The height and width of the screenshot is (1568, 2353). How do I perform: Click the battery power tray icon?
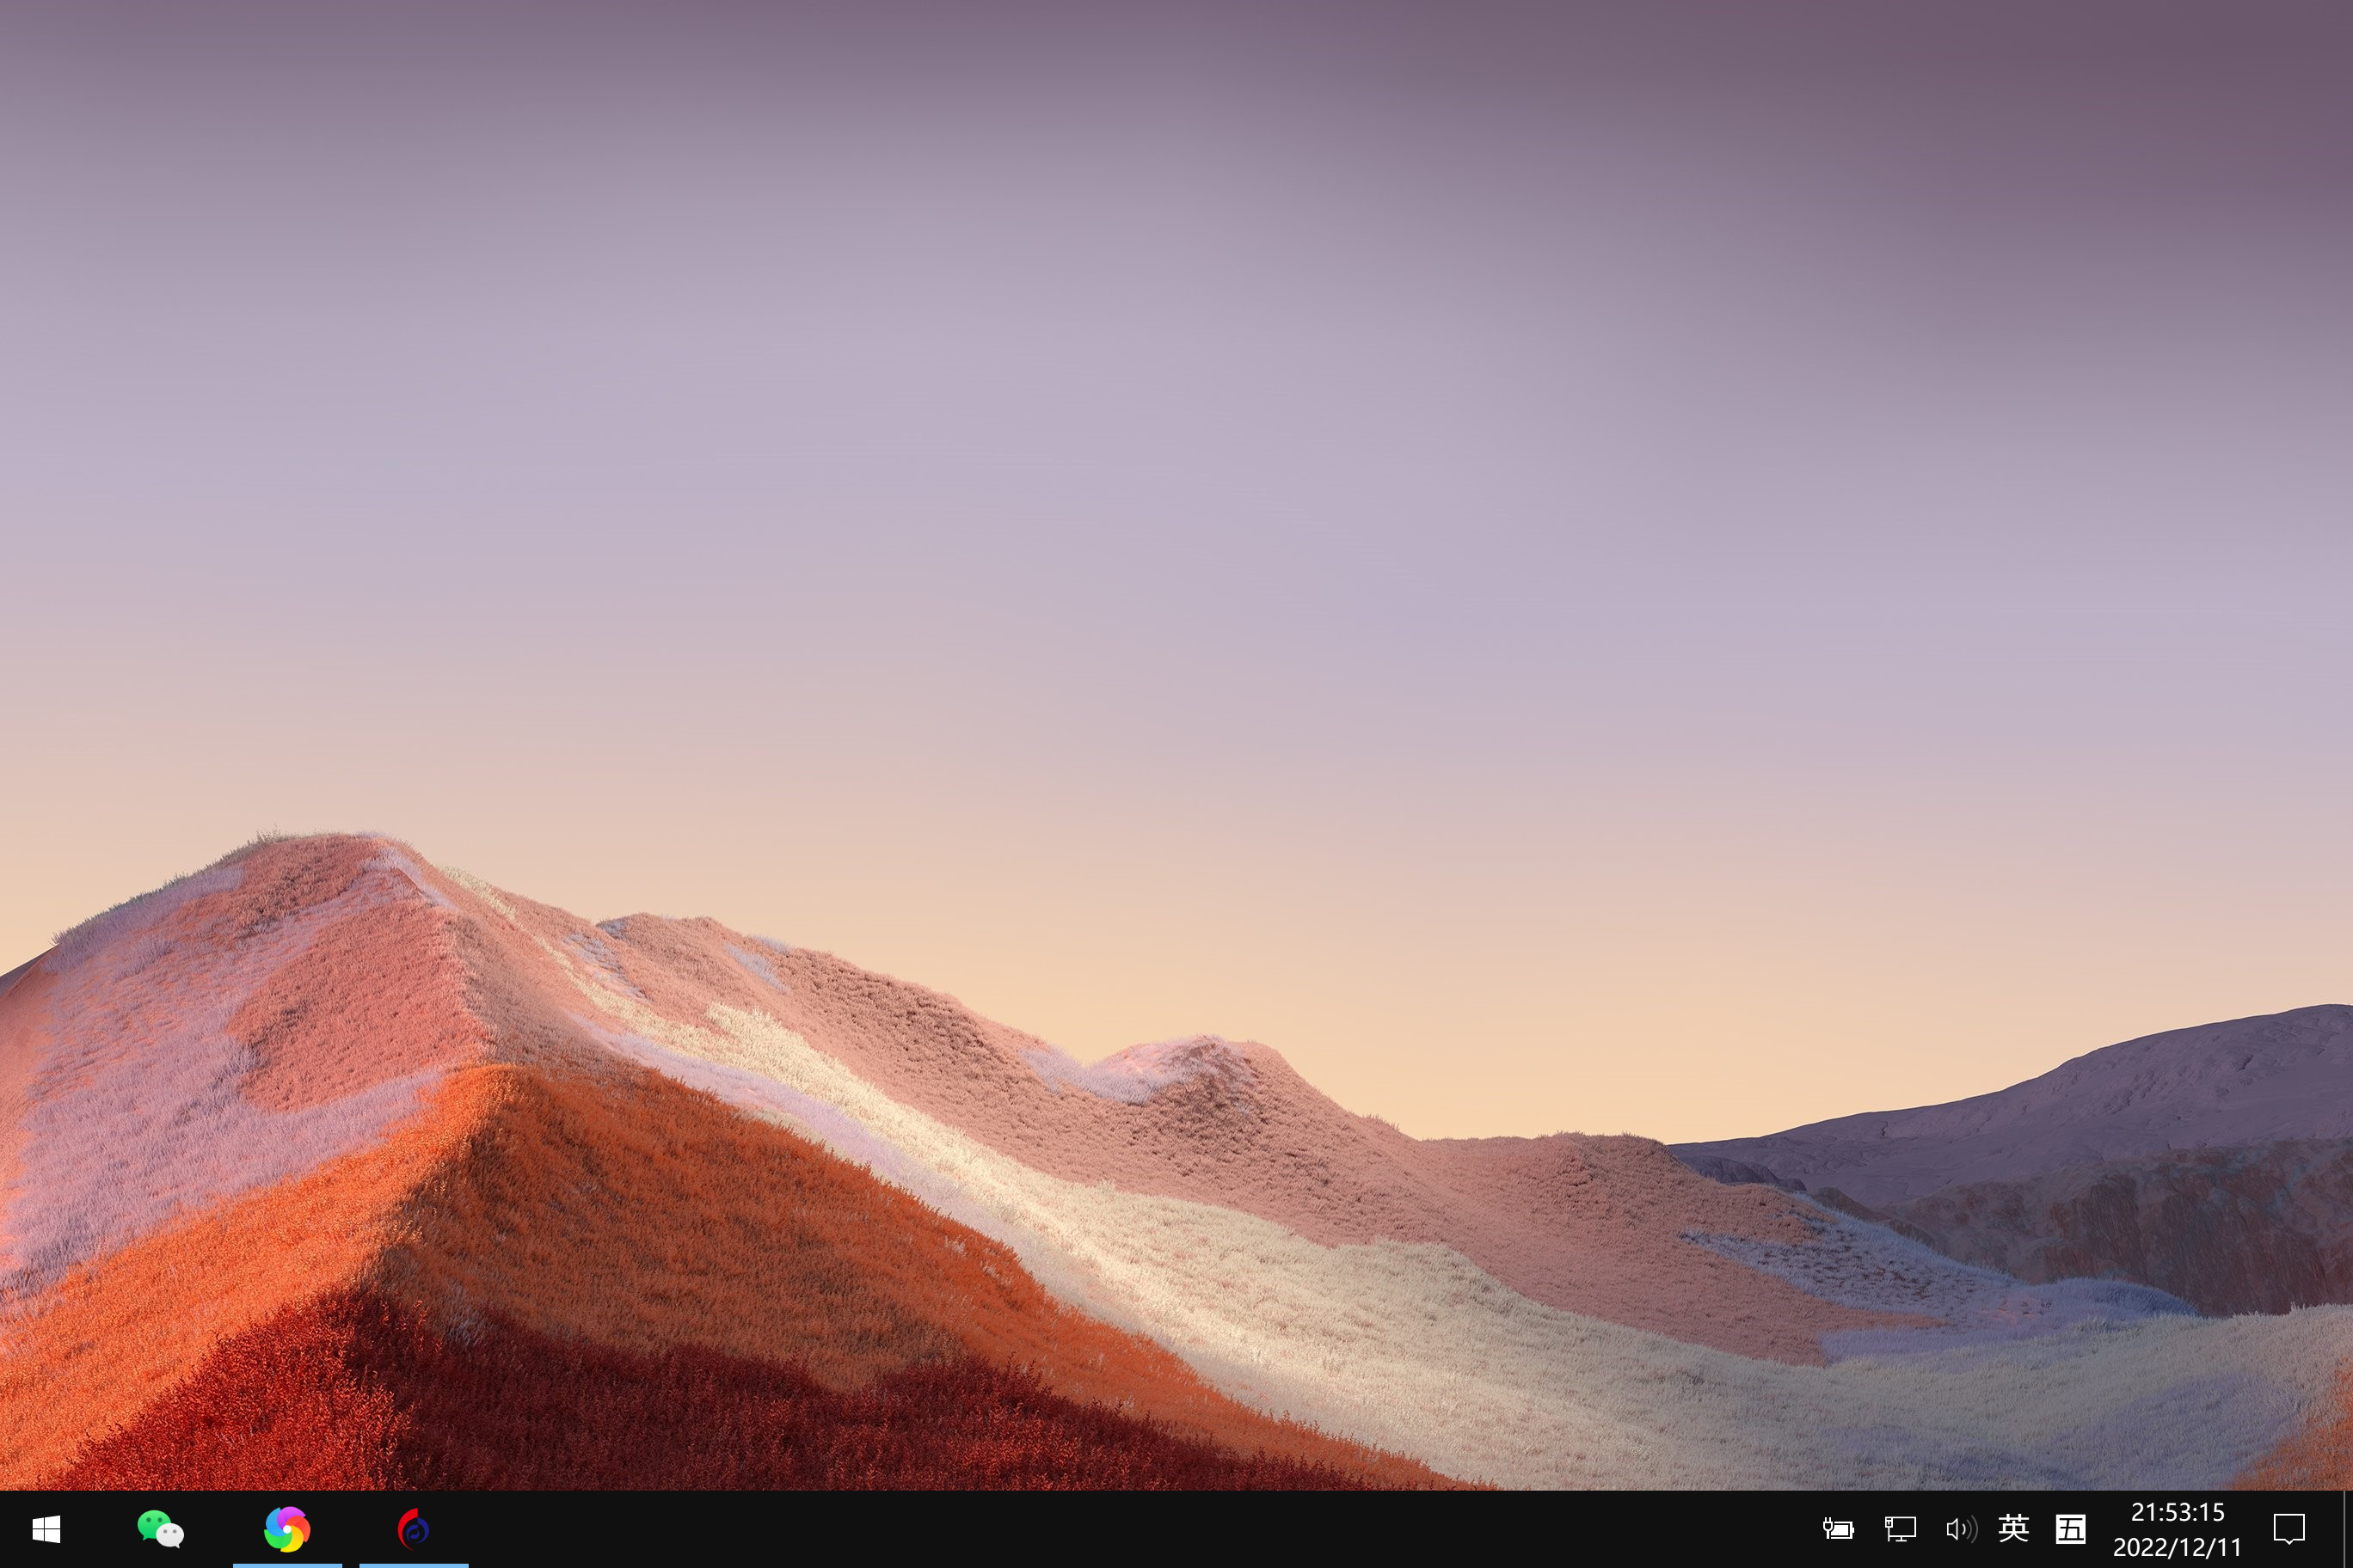(x=1838, y=1529)
